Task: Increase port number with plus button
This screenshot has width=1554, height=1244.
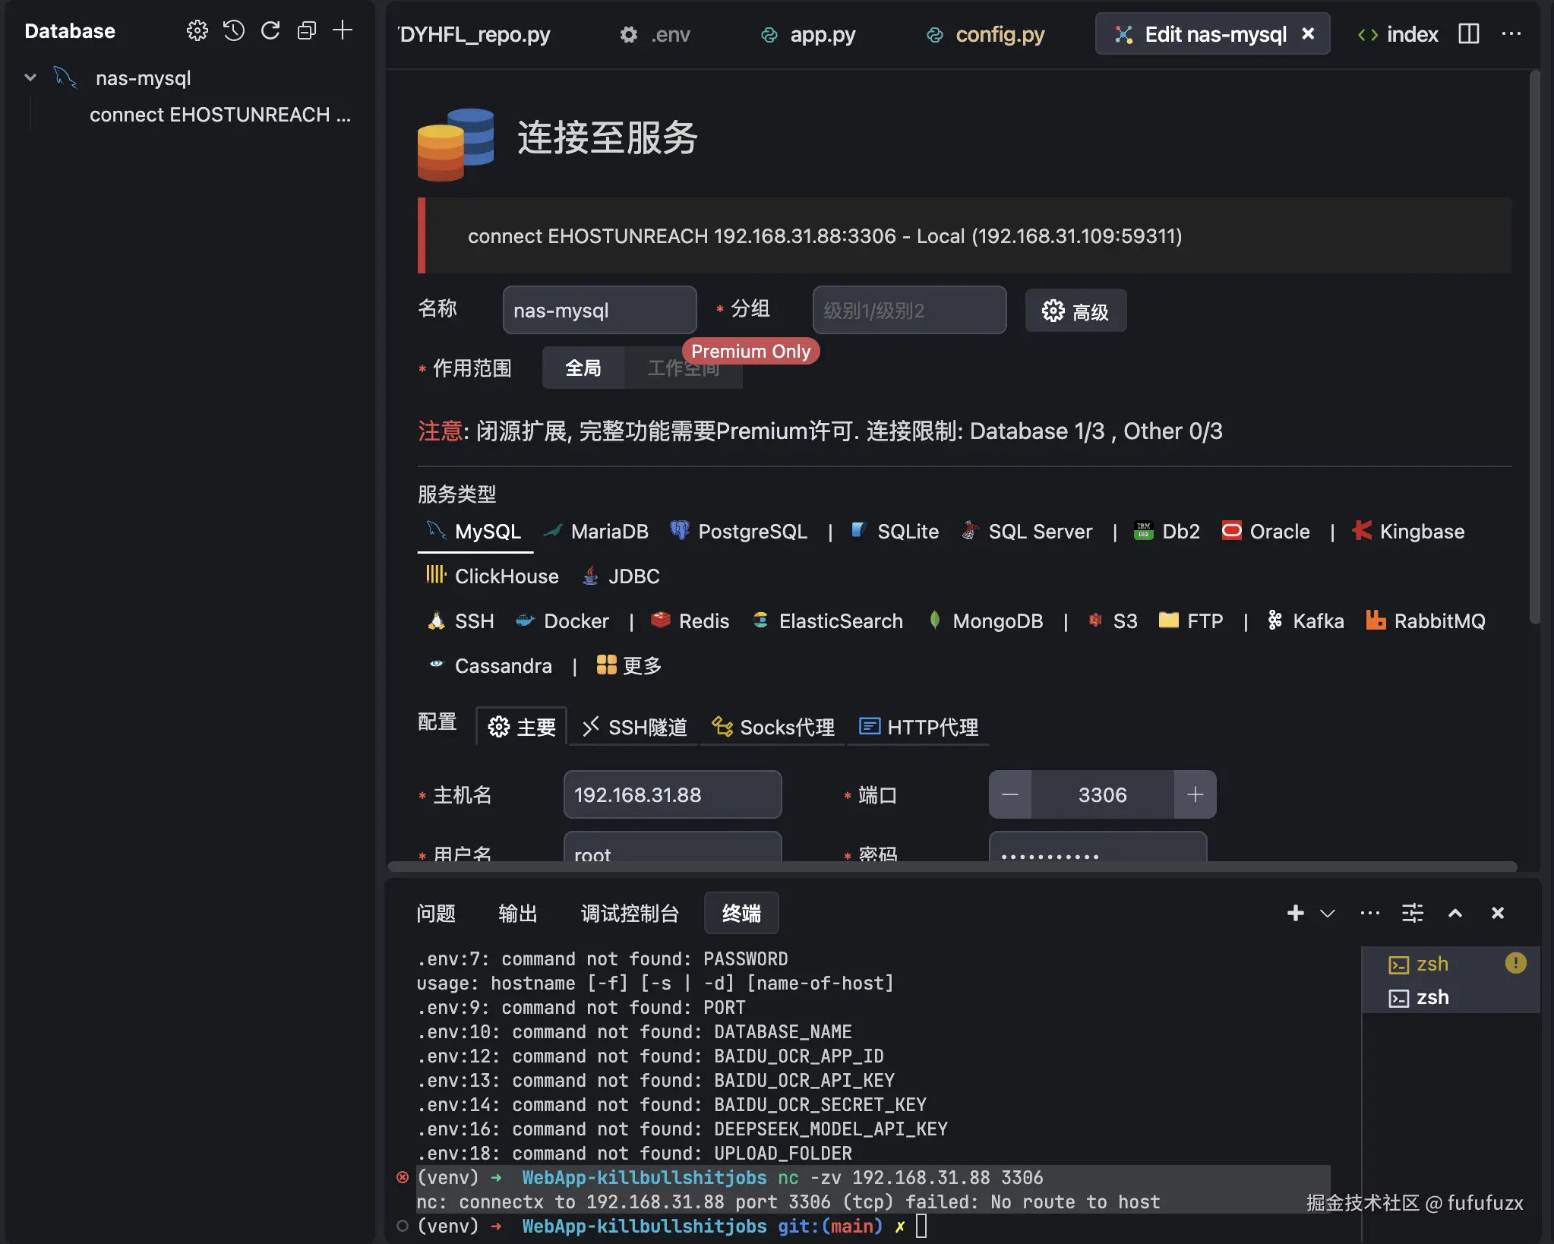Action: pos(1195,794)
